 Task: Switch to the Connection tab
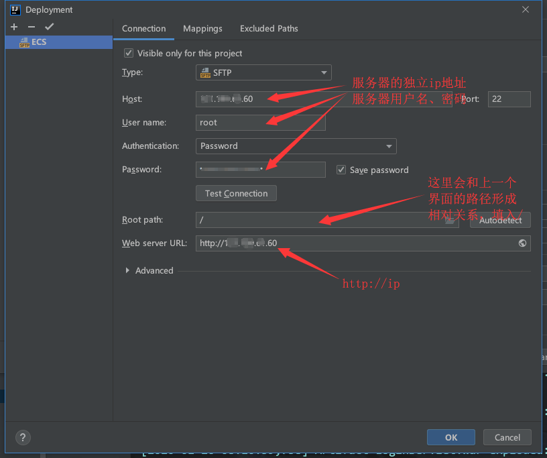point(143,29)
